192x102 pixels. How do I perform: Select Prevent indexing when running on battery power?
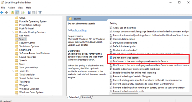point(149,88)
